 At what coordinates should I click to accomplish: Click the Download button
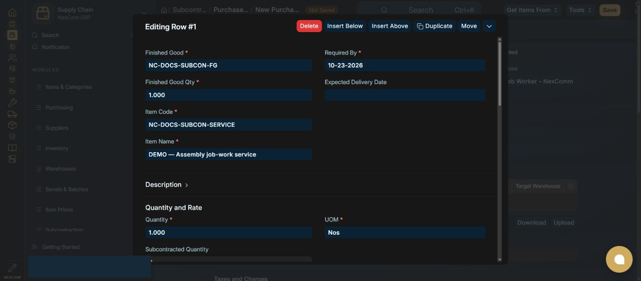(x=532, y=223)
